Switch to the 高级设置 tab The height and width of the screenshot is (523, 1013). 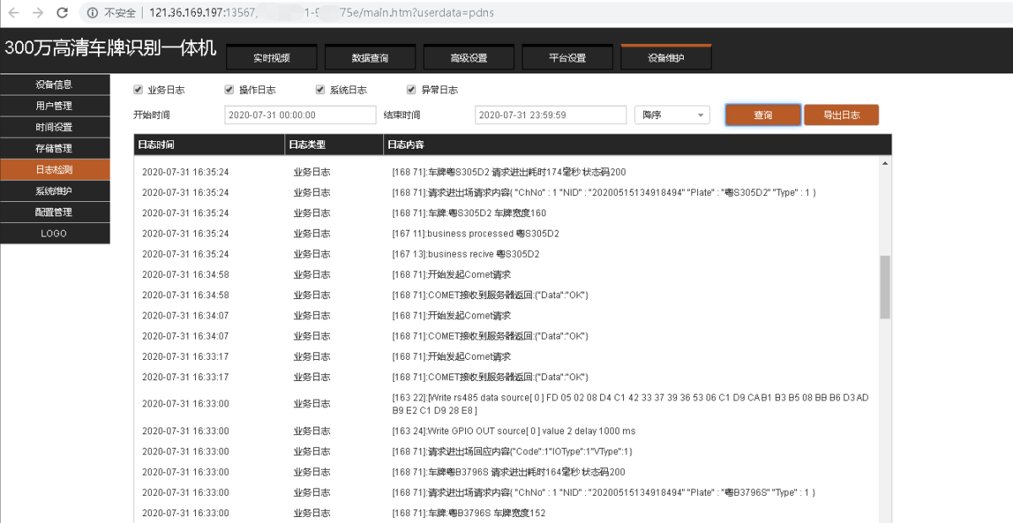pos(469,57)
